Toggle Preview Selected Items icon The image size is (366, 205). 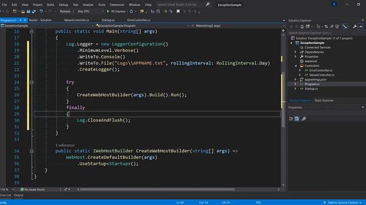pos(360,27)
